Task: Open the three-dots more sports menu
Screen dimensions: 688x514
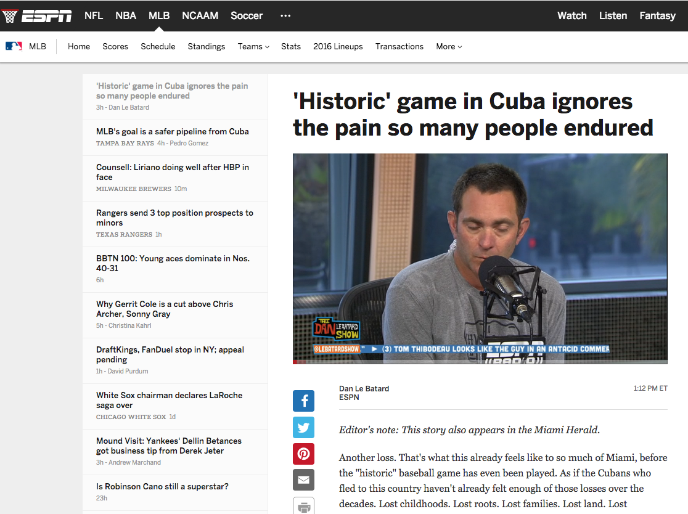Action: coord(285,16)
